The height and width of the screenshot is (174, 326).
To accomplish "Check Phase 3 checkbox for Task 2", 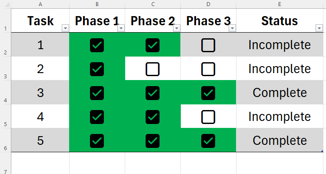I will (208, 69).
